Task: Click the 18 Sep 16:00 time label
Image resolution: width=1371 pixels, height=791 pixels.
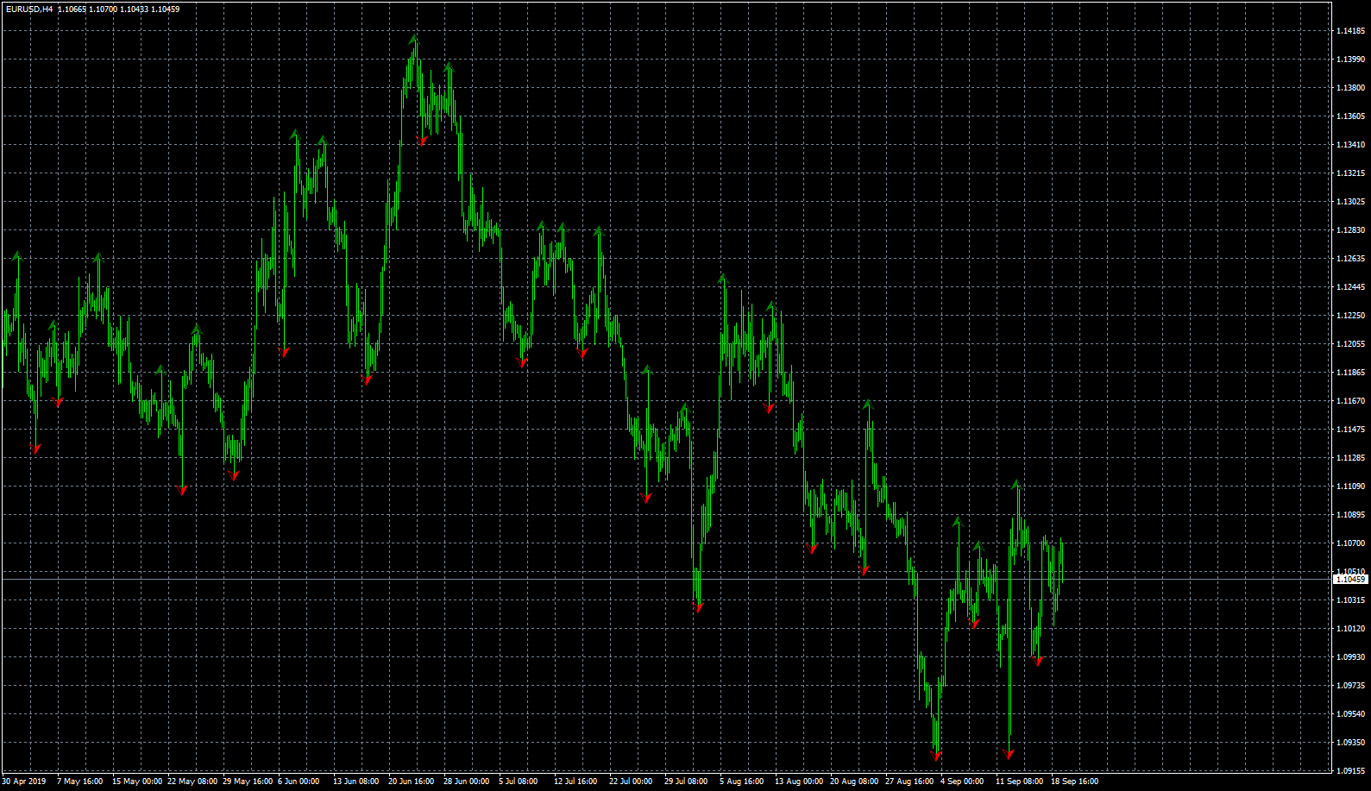Action: click(x=1075, y=782)
